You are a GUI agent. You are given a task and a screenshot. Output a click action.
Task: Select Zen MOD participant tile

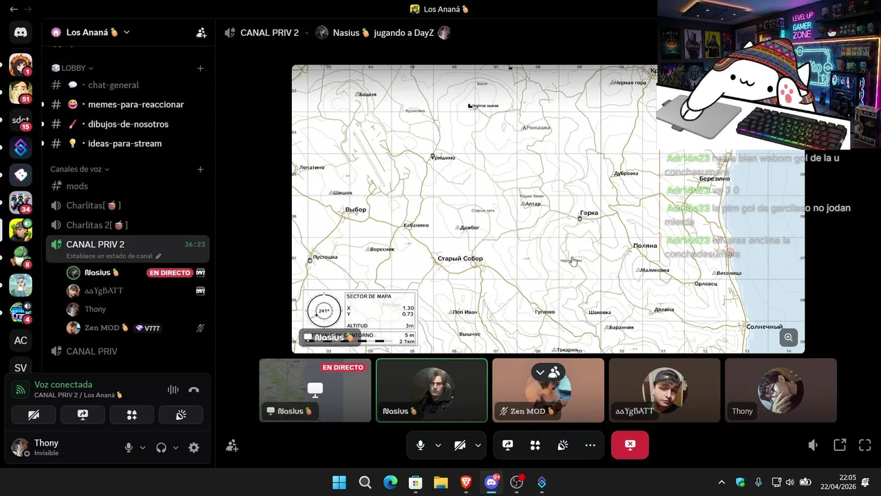(x=548, y=390)
